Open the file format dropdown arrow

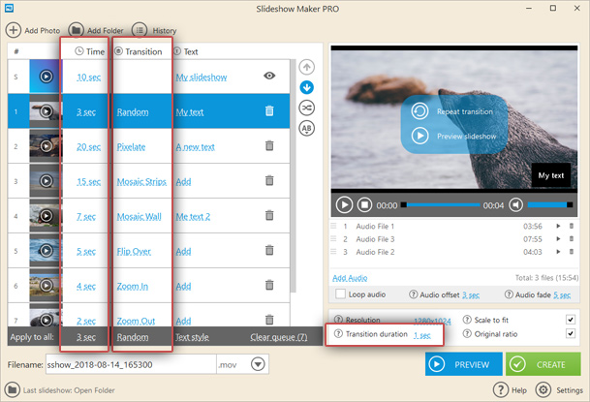(x=258, y=364)
